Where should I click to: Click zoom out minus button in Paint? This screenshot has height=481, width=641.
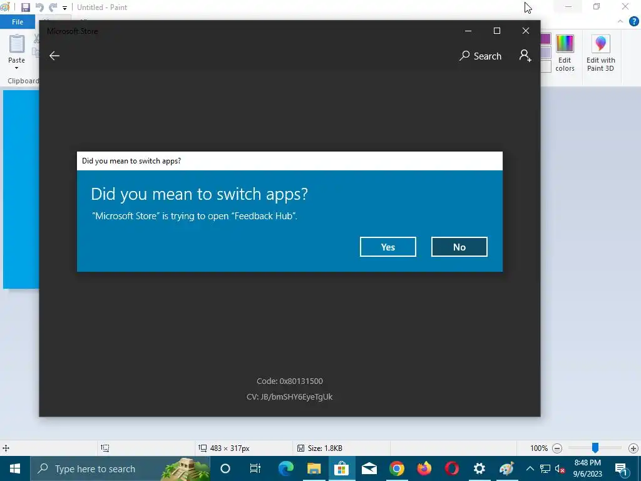coord(556,448)
